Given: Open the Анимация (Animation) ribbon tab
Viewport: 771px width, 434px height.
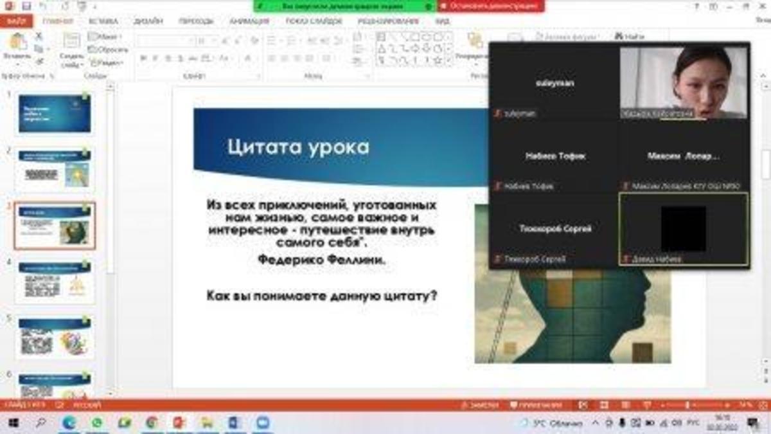Looking at the screenshot, I should click(x=249, y=21).
